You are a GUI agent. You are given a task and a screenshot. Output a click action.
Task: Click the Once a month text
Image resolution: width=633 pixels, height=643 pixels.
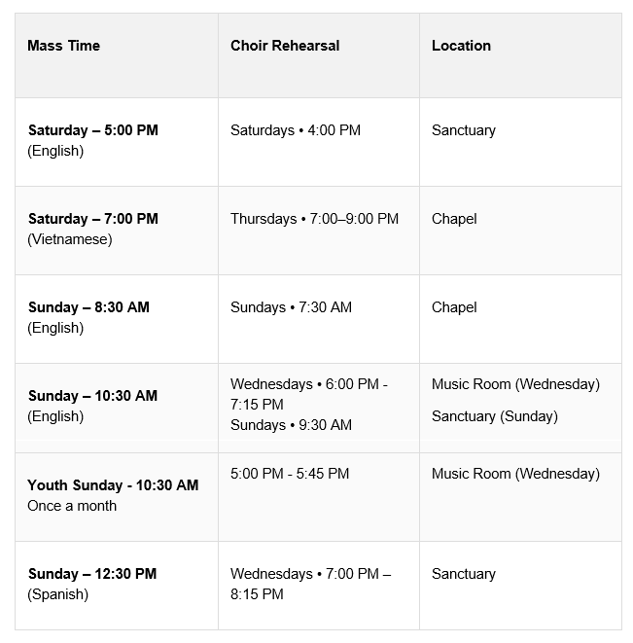click(72, 506)
